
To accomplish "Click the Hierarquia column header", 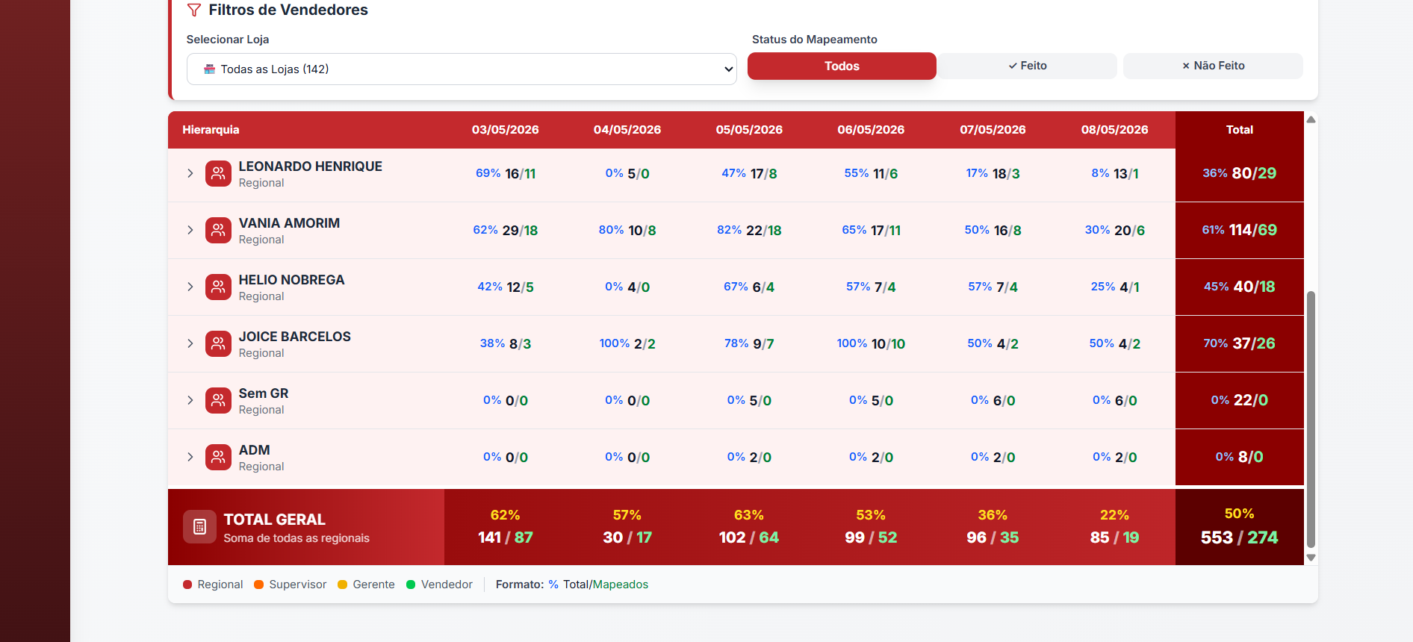I will (x=211, y=130).
